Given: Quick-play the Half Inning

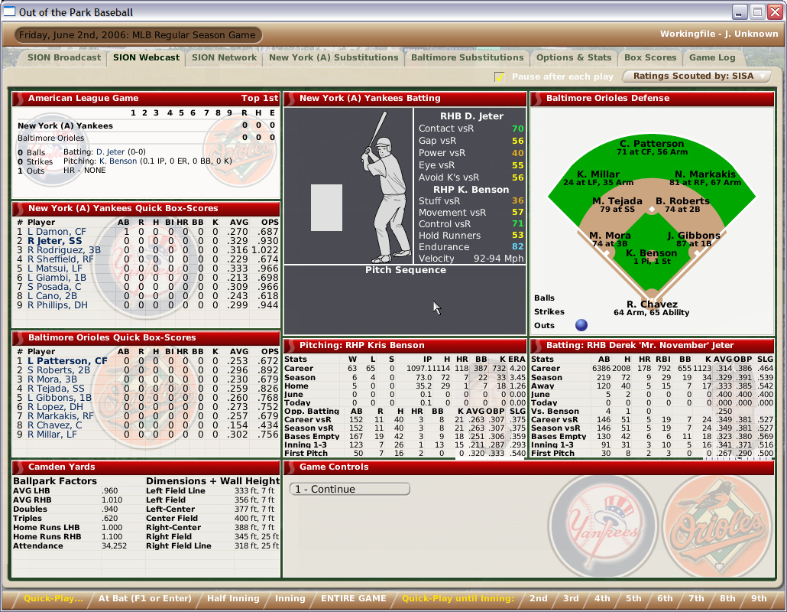Looking at the screenshot, I should click(x=233, y=598).
